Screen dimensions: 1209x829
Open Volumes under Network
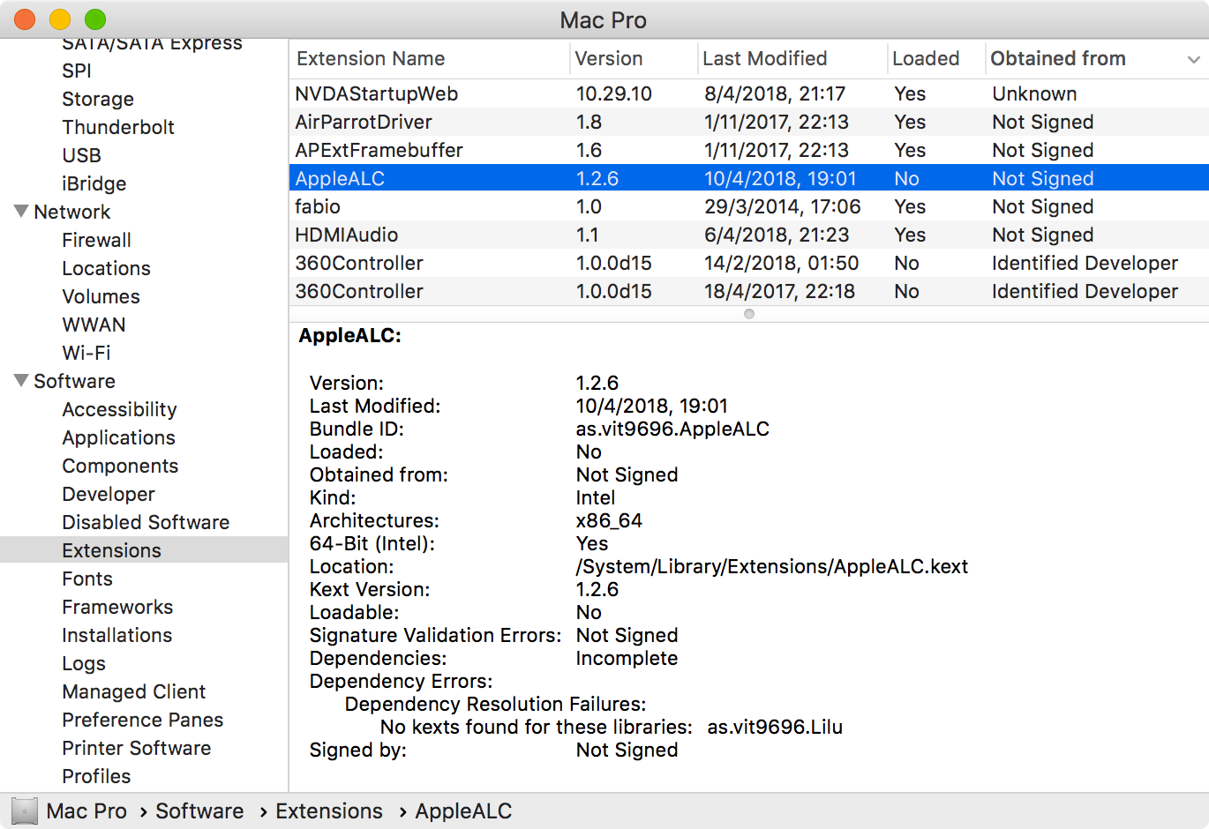101,296
